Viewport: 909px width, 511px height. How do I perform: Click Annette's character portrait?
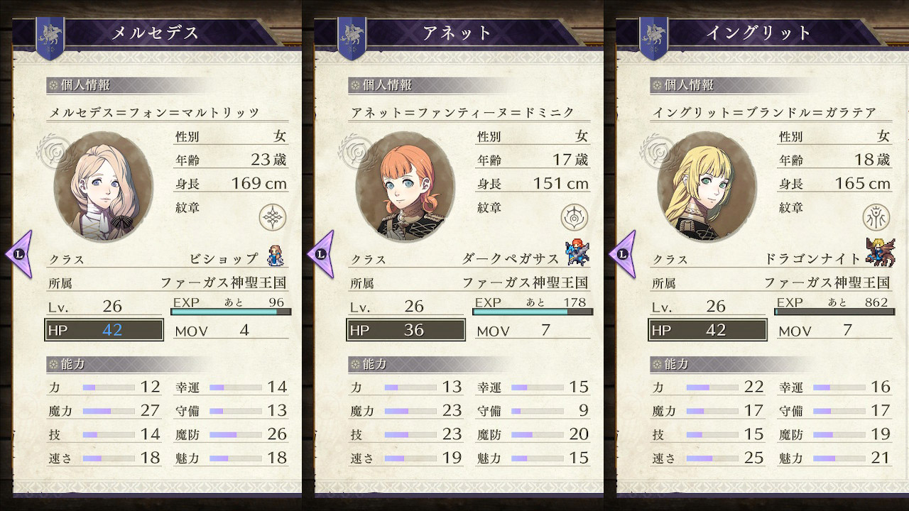coord(404,185)
